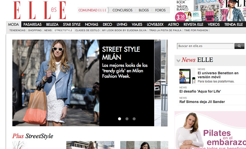
Task: Select the second carousel dot
Action: point(127,119)
